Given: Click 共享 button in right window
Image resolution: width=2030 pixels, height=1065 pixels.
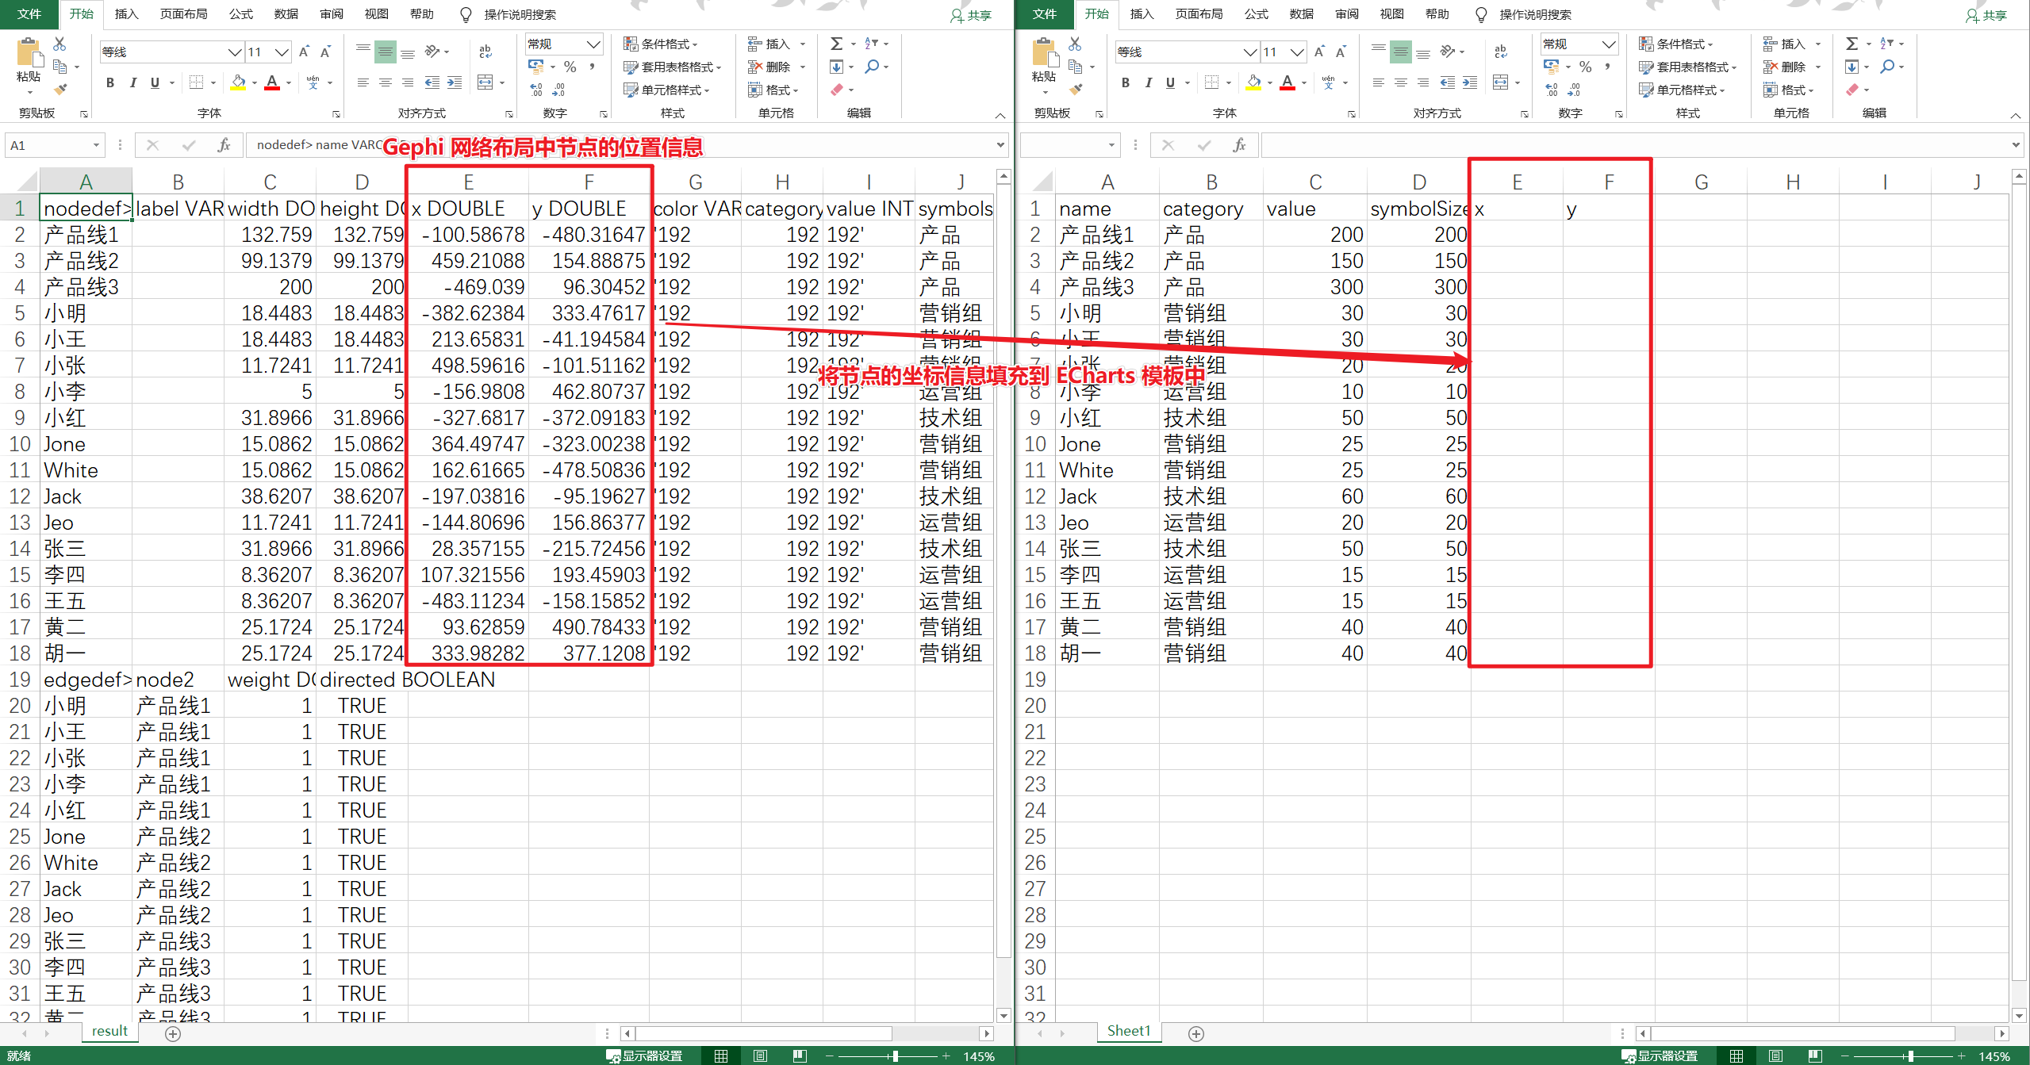Looking at the screenshot, I should 1986,15.
